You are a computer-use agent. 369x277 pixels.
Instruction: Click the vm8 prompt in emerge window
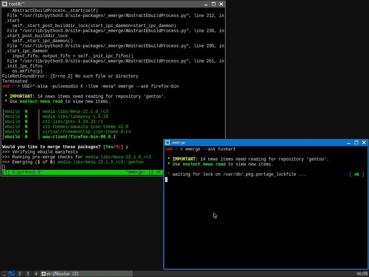coord(169,149)
